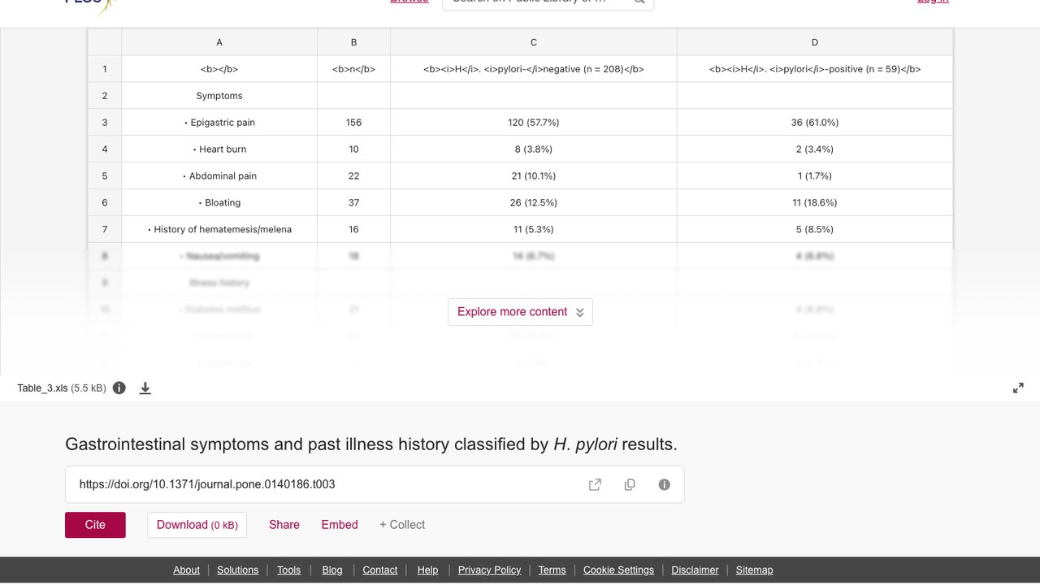Image resolution: width=1040 pixels, height=585 pixels.
Task: Click the Download (0 kB) button
Action: tap(197, 525)
